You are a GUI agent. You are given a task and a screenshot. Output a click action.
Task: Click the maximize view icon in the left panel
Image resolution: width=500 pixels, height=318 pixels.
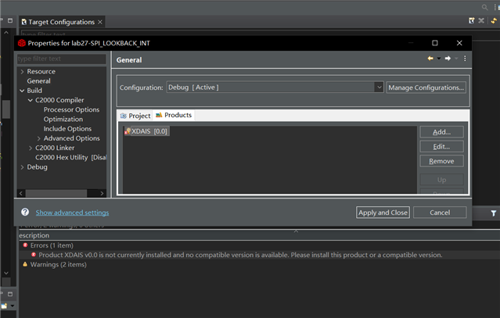point(10,20)
